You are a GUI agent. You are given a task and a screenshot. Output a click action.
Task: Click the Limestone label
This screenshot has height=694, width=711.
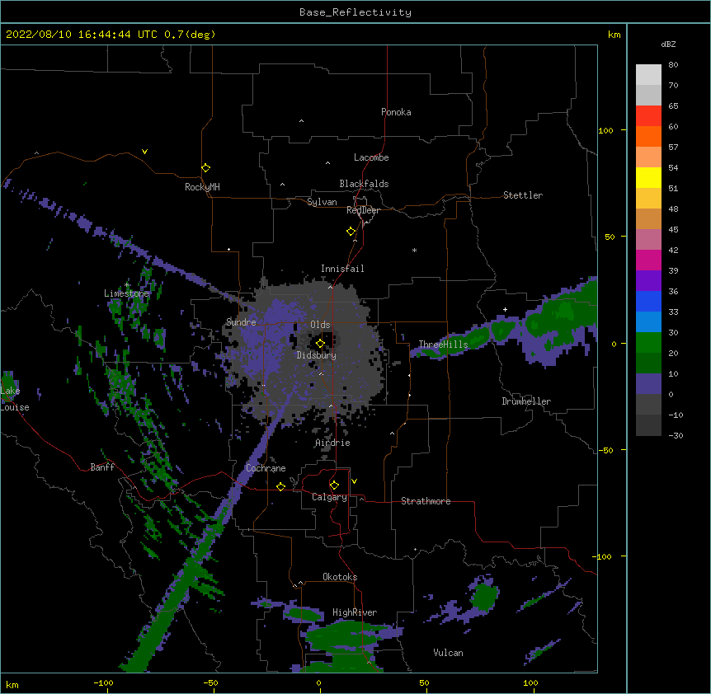[126, 293]
